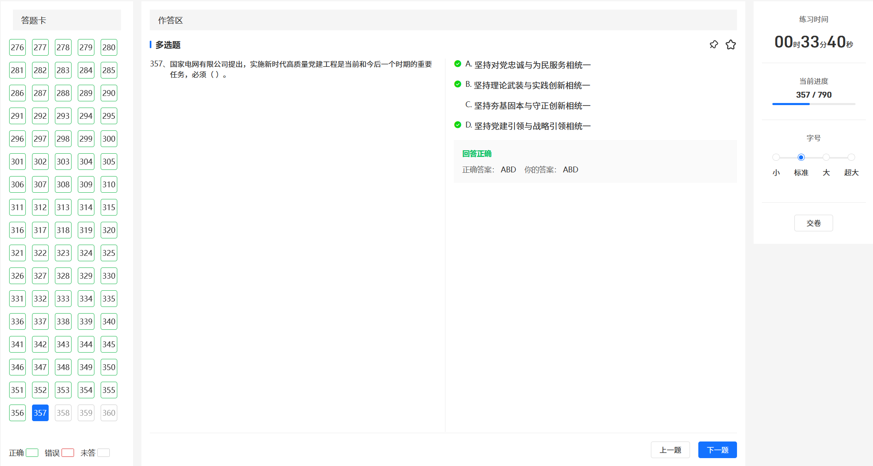Click the star favorite icon

pos(731,44)
